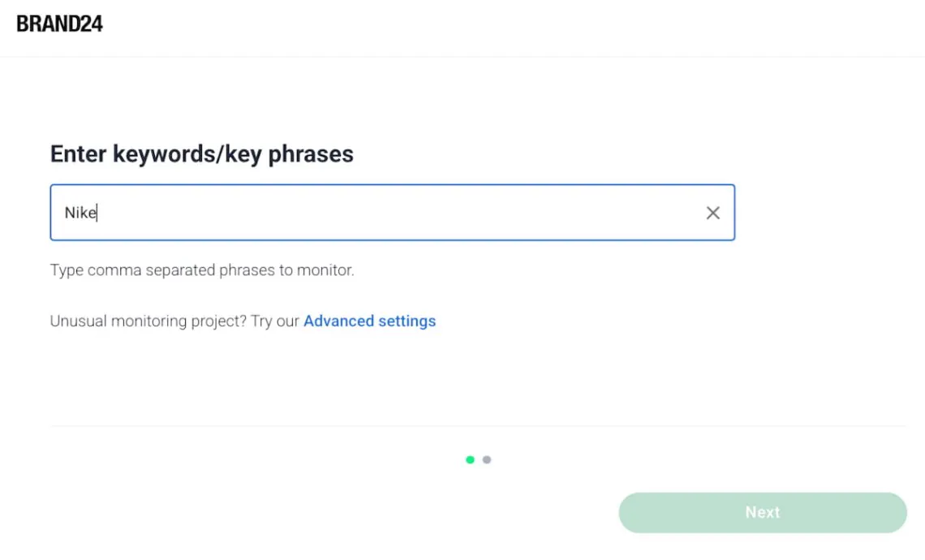925x560 pixels.
Task: Click the word settings in the blue link
Action: pyautogui.click(x=407, y=321)
